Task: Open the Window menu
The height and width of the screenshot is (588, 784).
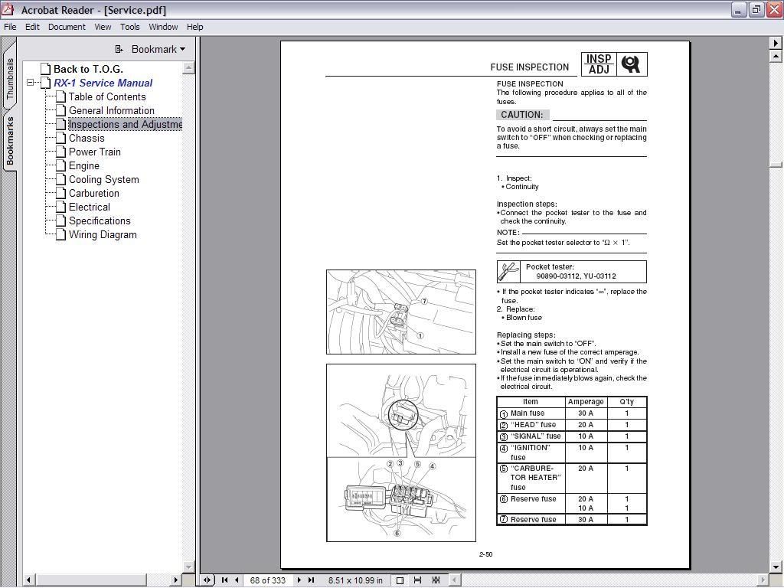Action: 163,27
